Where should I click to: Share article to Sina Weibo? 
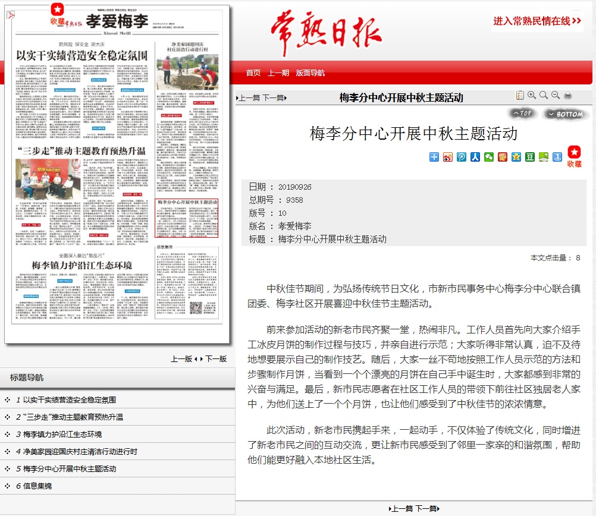(448, 157)
